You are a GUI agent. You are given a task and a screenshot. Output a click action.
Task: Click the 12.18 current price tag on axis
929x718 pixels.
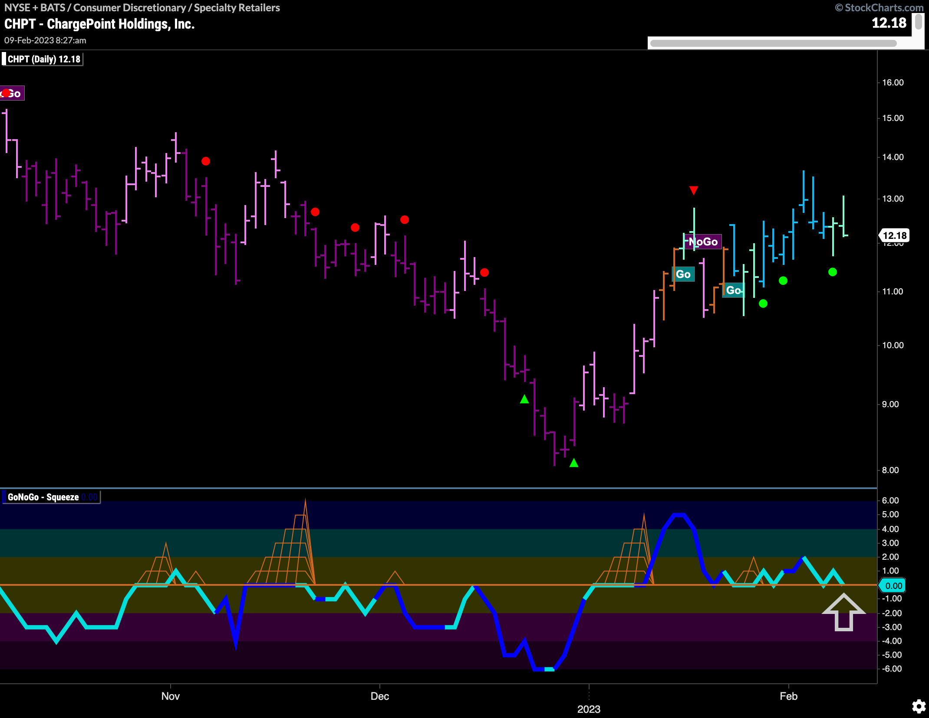[x=894, y=235]
